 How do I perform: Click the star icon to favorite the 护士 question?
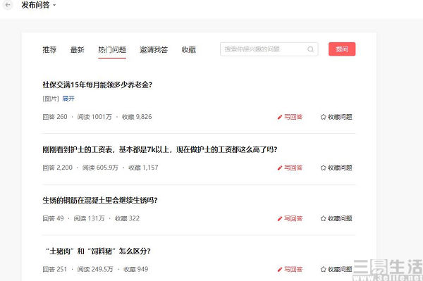point(323,168)
